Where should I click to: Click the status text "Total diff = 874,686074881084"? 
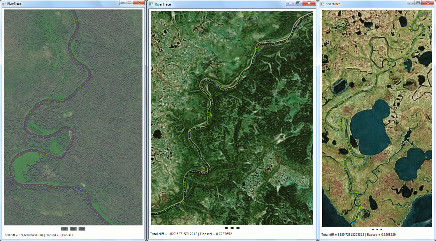click(x=23, y=235)
